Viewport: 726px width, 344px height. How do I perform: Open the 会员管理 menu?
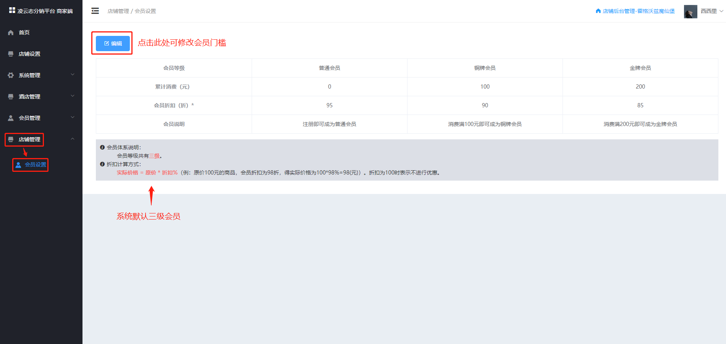[41, 118]
